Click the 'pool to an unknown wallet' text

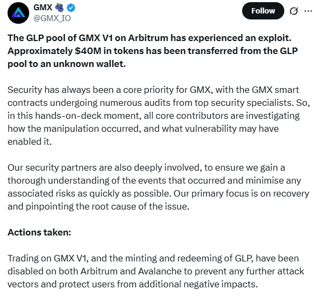click(x=66, y=64)
